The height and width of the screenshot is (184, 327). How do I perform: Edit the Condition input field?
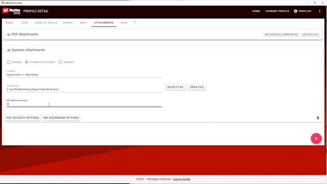[x=84, y=75]
